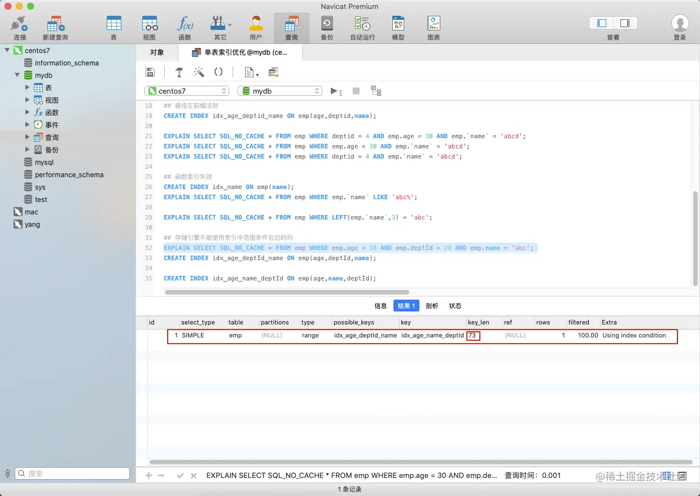700x496 pixels.
Task: Click the query builder hammer icon
Action: coord(179,72)
